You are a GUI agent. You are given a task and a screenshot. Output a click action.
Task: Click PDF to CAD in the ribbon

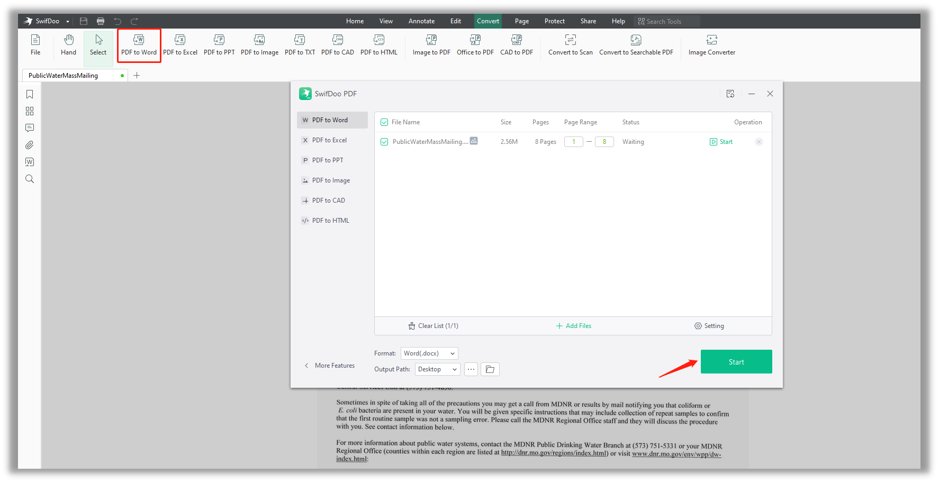(338, 45)
